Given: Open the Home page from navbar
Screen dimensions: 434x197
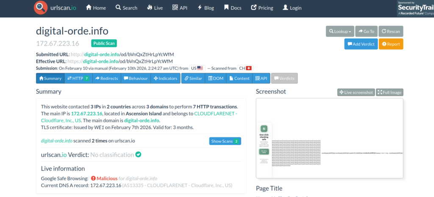Looking at the screenshot, I should (x=96, y=8).
